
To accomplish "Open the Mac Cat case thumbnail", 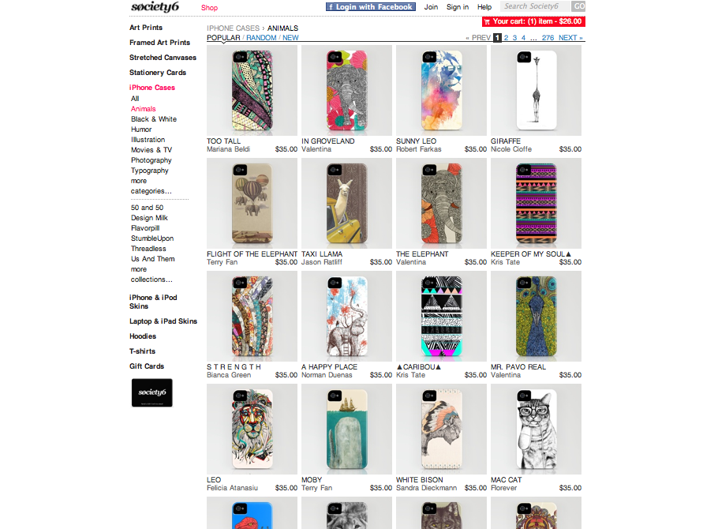I will point(536,429).
